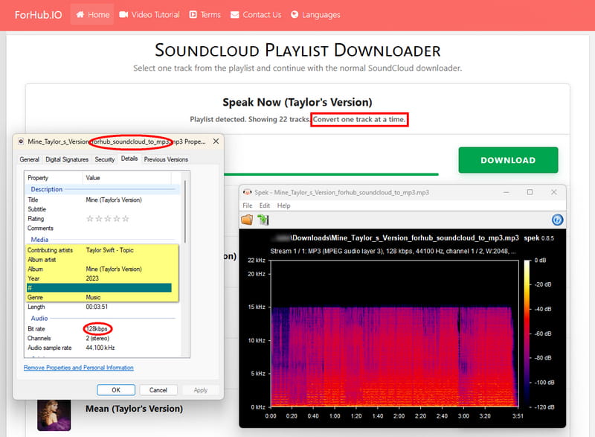This screenshot has width=595, height=437.
Task: Open the File menu in Spek
Action: (248, 205)
